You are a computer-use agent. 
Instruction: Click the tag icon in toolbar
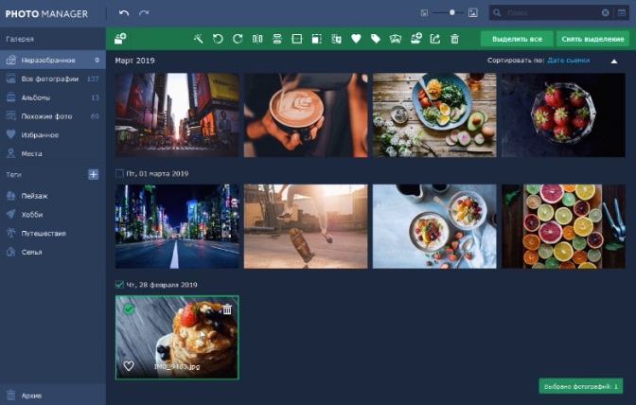coord(376,39)
